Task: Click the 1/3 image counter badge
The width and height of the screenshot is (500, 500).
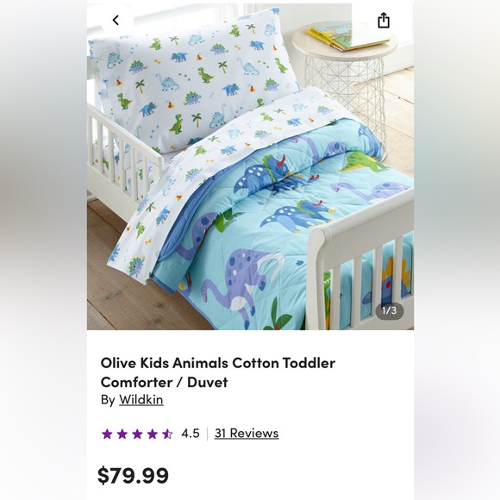Action: tap(390, 310)
